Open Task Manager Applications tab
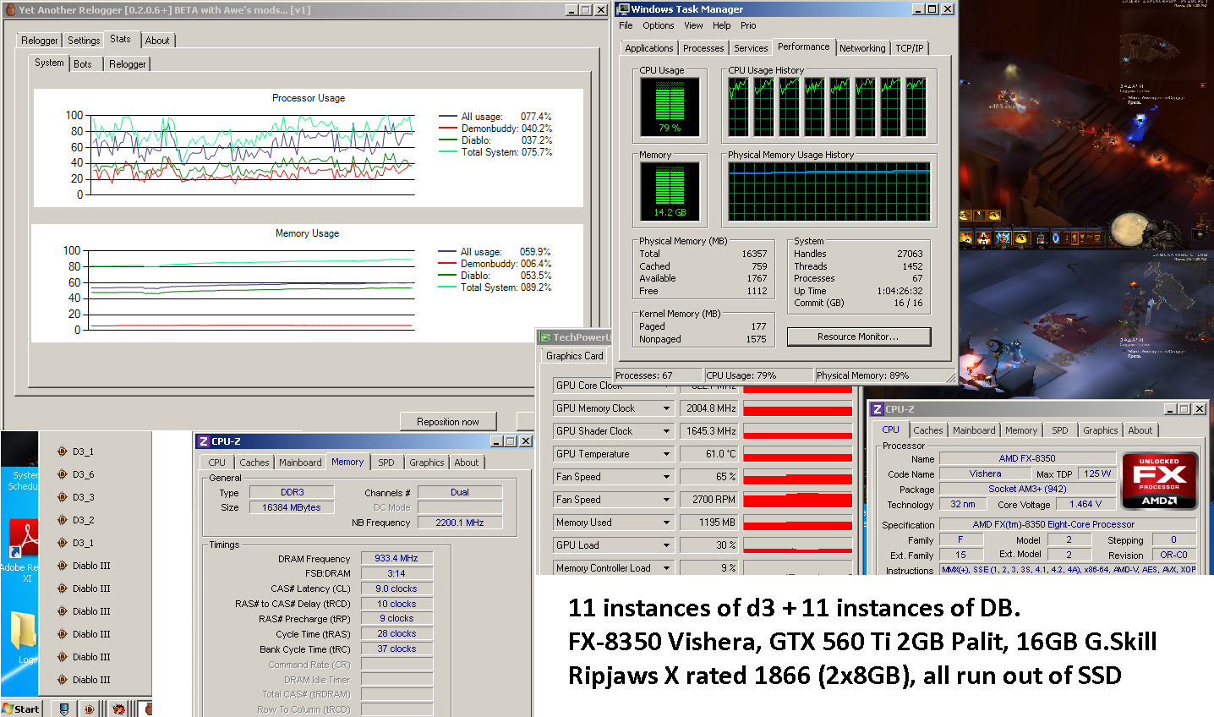This screenshot has width=1214, height=717. coord(649,48)
